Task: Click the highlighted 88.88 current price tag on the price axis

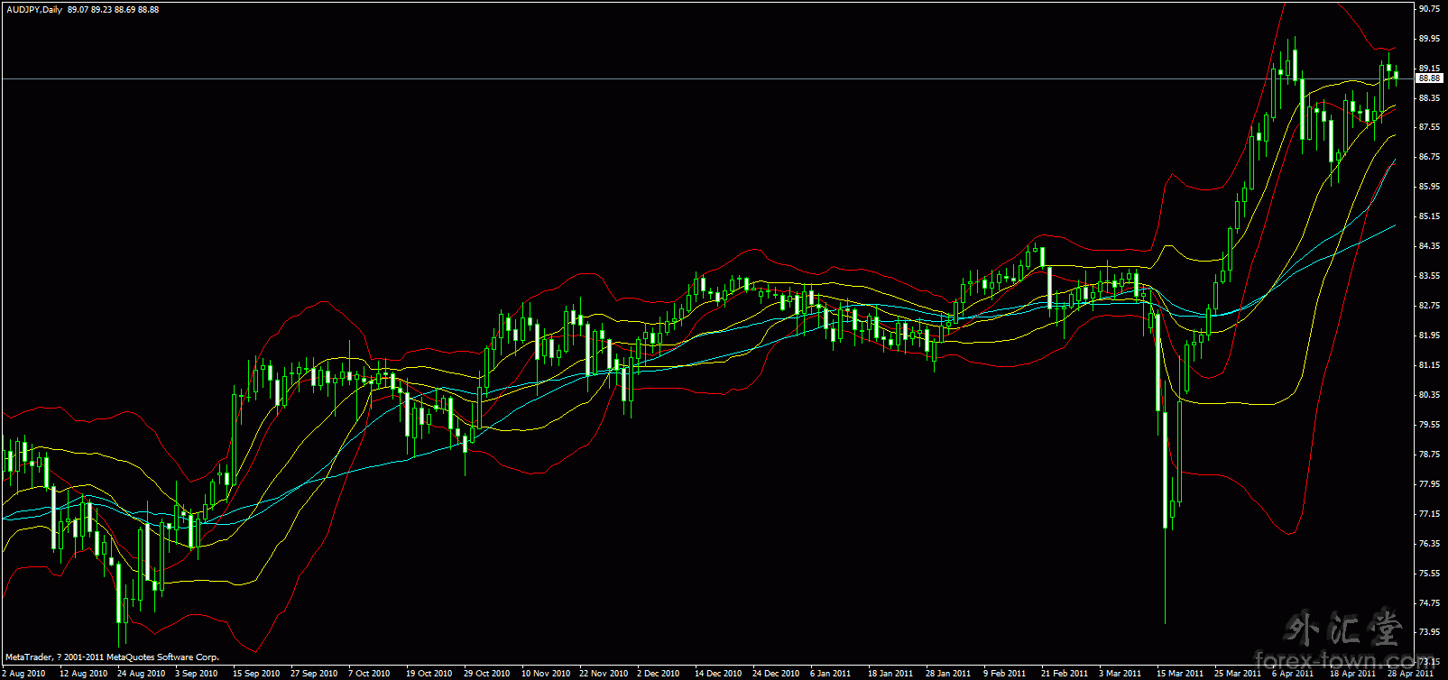Action: click(x=1430, y=78)
